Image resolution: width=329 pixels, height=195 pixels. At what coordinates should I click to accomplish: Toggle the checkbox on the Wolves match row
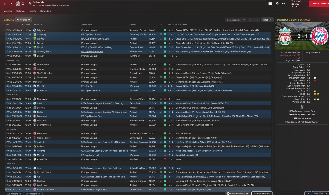coord(6,147)
